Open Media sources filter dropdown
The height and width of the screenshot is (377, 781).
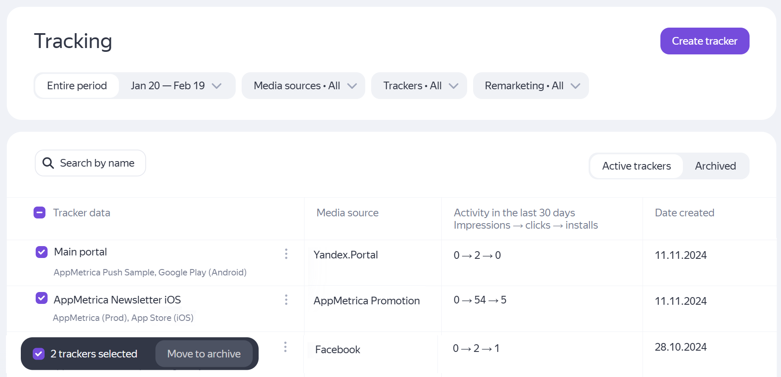(303, 86)
